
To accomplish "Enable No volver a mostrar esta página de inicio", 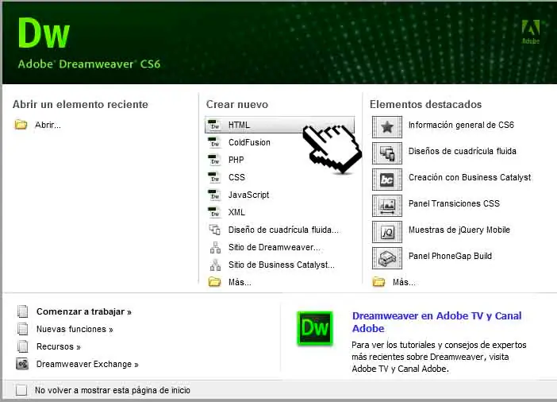I will coord(21,390).
